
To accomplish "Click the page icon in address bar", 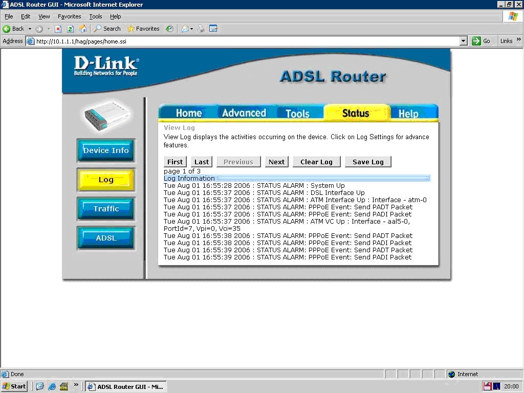I will [30, 41].
